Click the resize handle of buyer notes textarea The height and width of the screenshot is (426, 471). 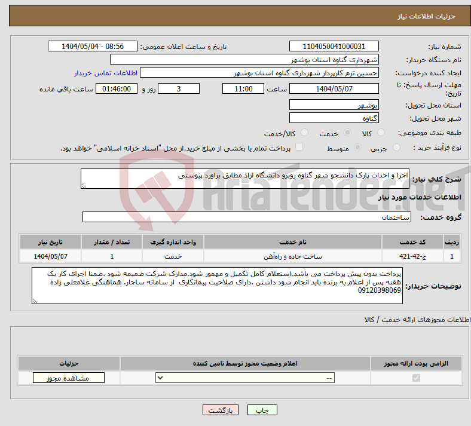[35, 301]
